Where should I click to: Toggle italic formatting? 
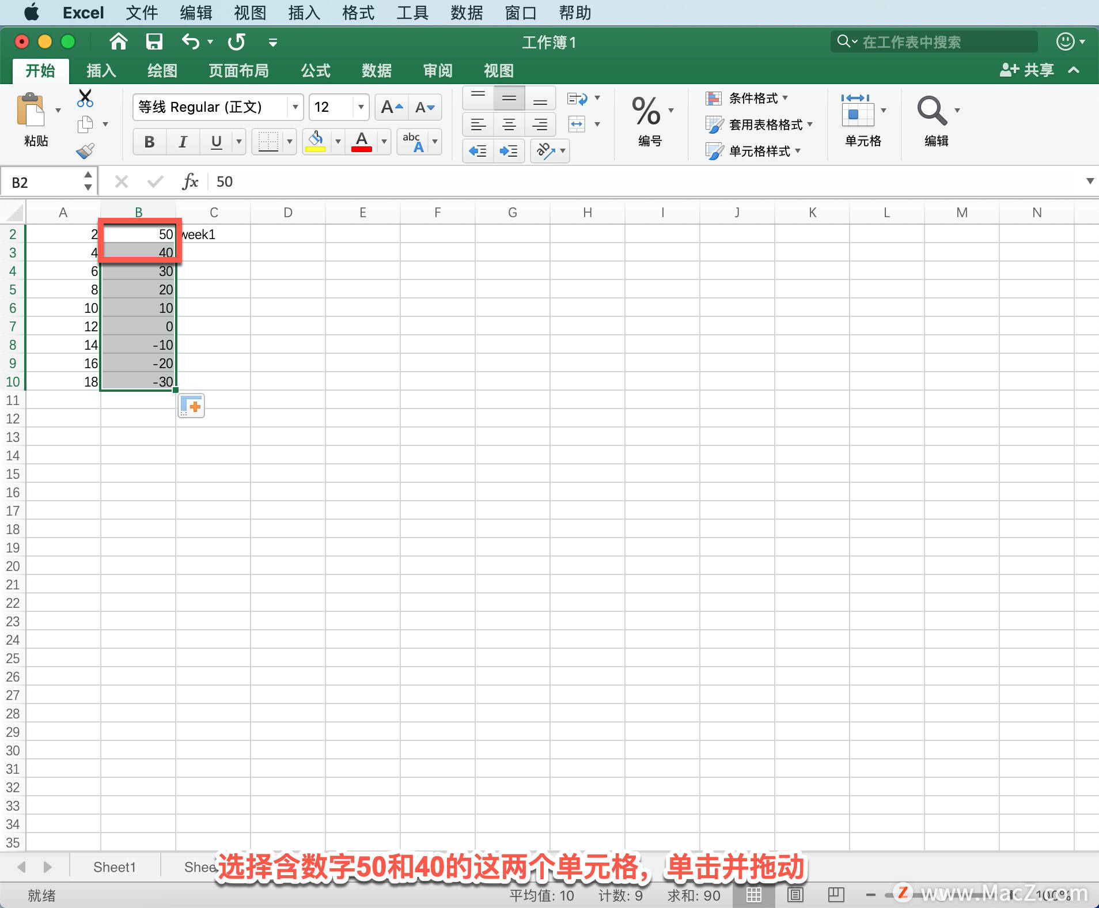point(182,141)
